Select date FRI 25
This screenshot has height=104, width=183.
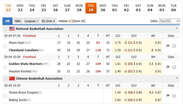coord(44,8)
